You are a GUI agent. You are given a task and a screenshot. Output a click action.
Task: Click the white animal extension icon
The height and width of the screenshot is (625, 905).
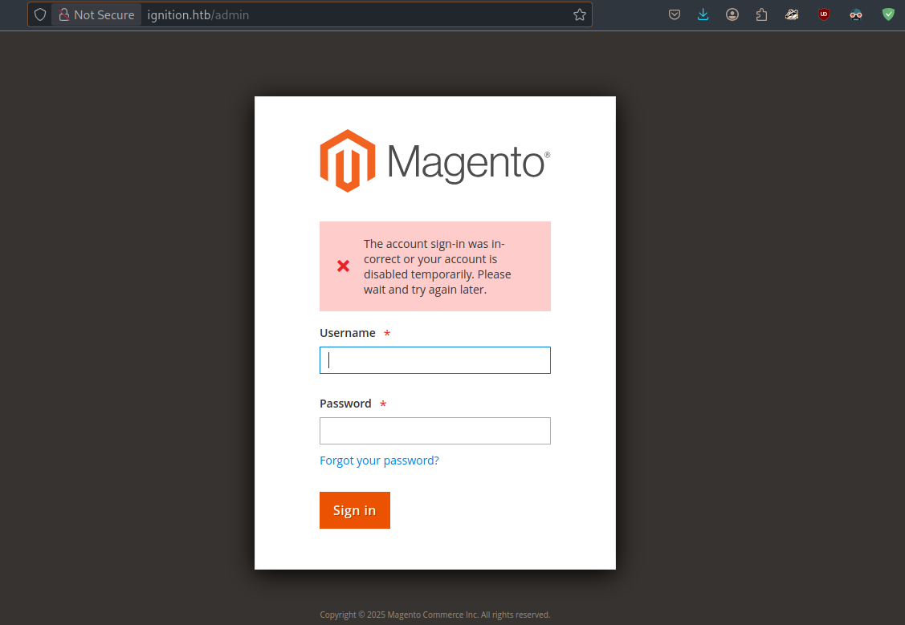[x=792, y=15]
